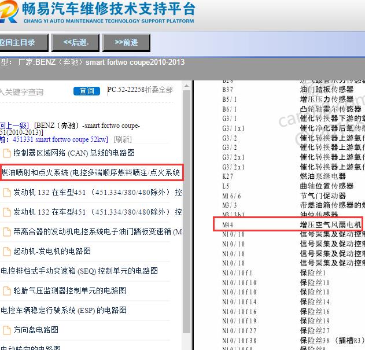Click the [刷新] refresh link
Viewport: 365px width, 350px height.
pyautogui.click(x=123, y=139)
